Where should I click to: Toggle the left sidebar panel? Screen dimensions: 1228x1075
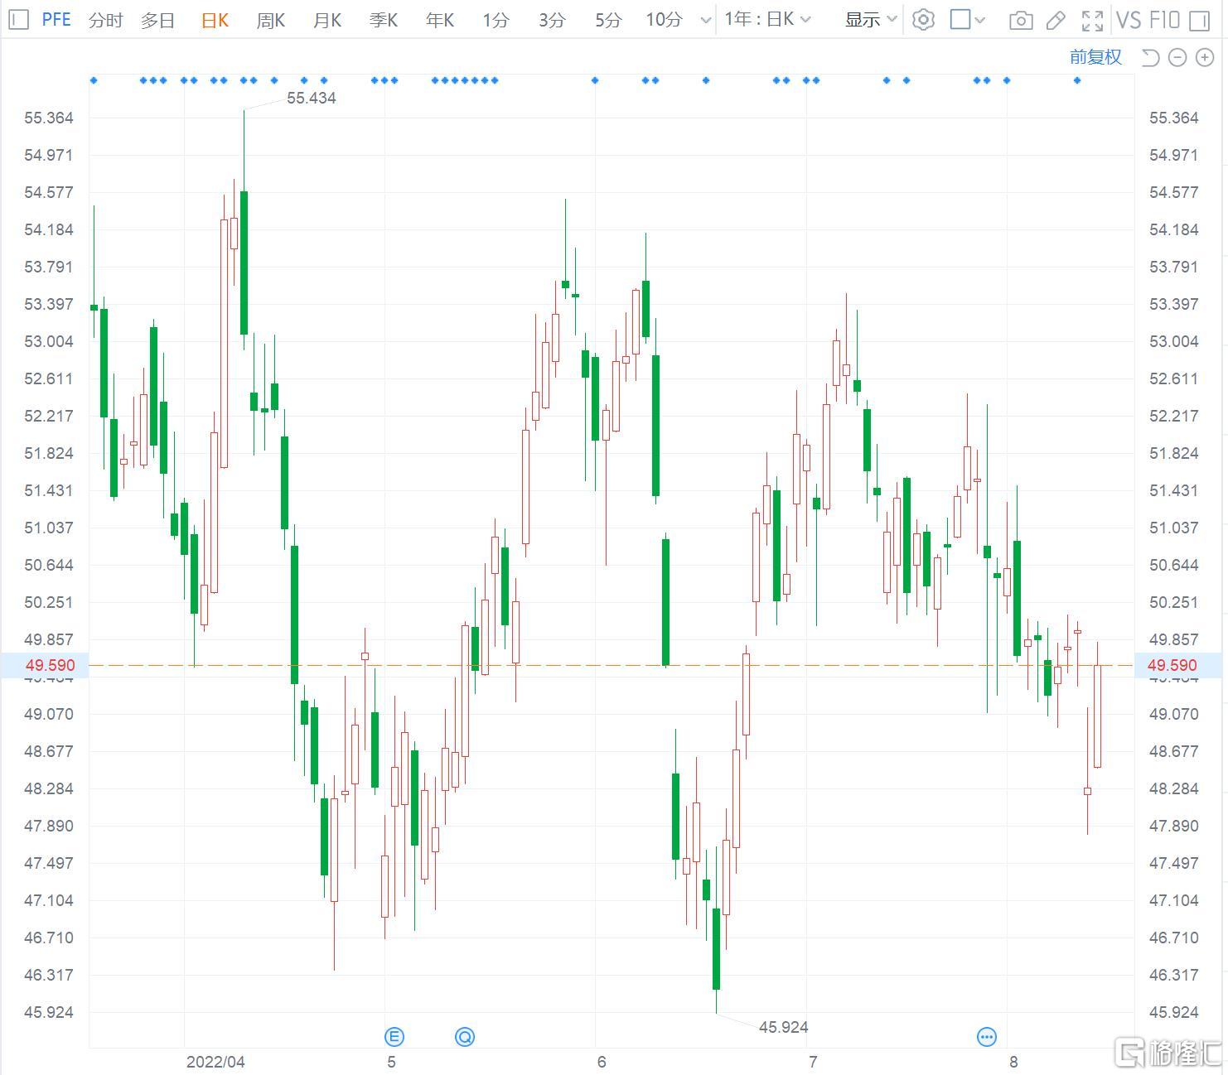tap(21, 20)
